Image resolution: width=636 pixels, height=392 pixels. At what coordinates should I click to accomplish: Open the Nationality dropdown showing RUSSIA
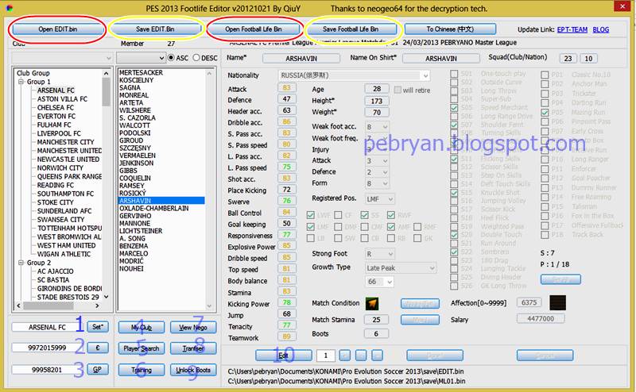354,75
